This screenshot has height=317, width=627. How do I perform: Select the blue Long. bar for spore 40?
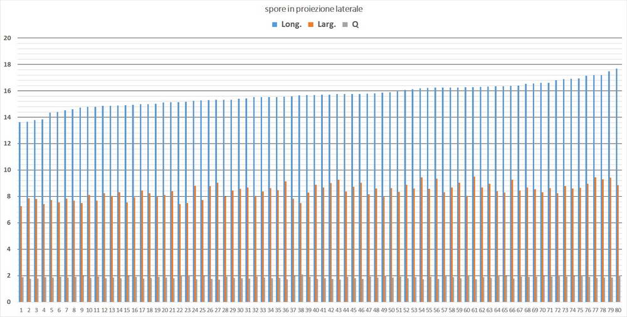[314, 198]
